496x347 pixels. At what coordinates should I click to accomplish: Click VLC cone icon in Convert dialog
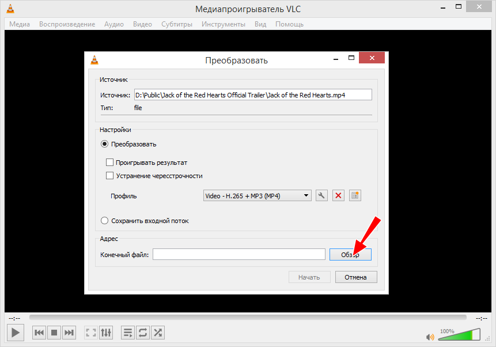click(x=94, y=60)
